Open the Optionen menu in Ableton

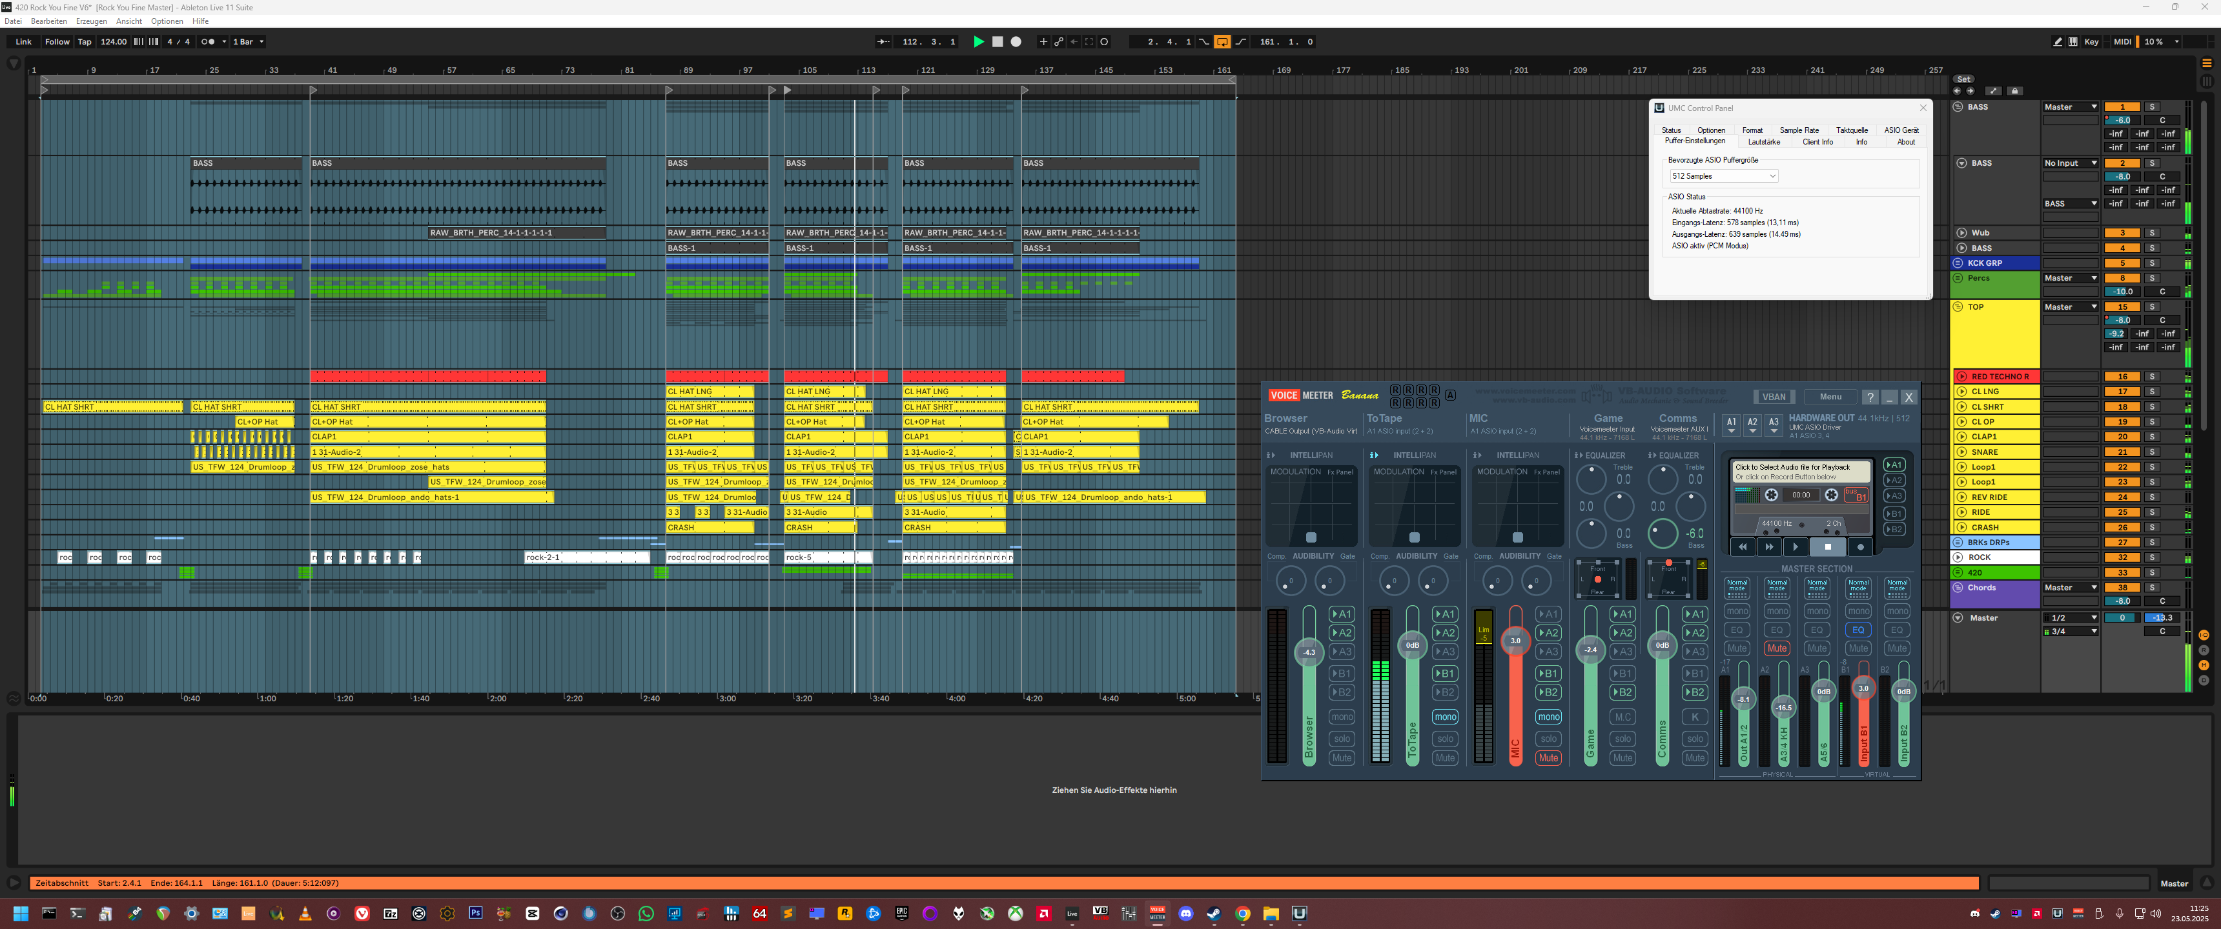167,21
